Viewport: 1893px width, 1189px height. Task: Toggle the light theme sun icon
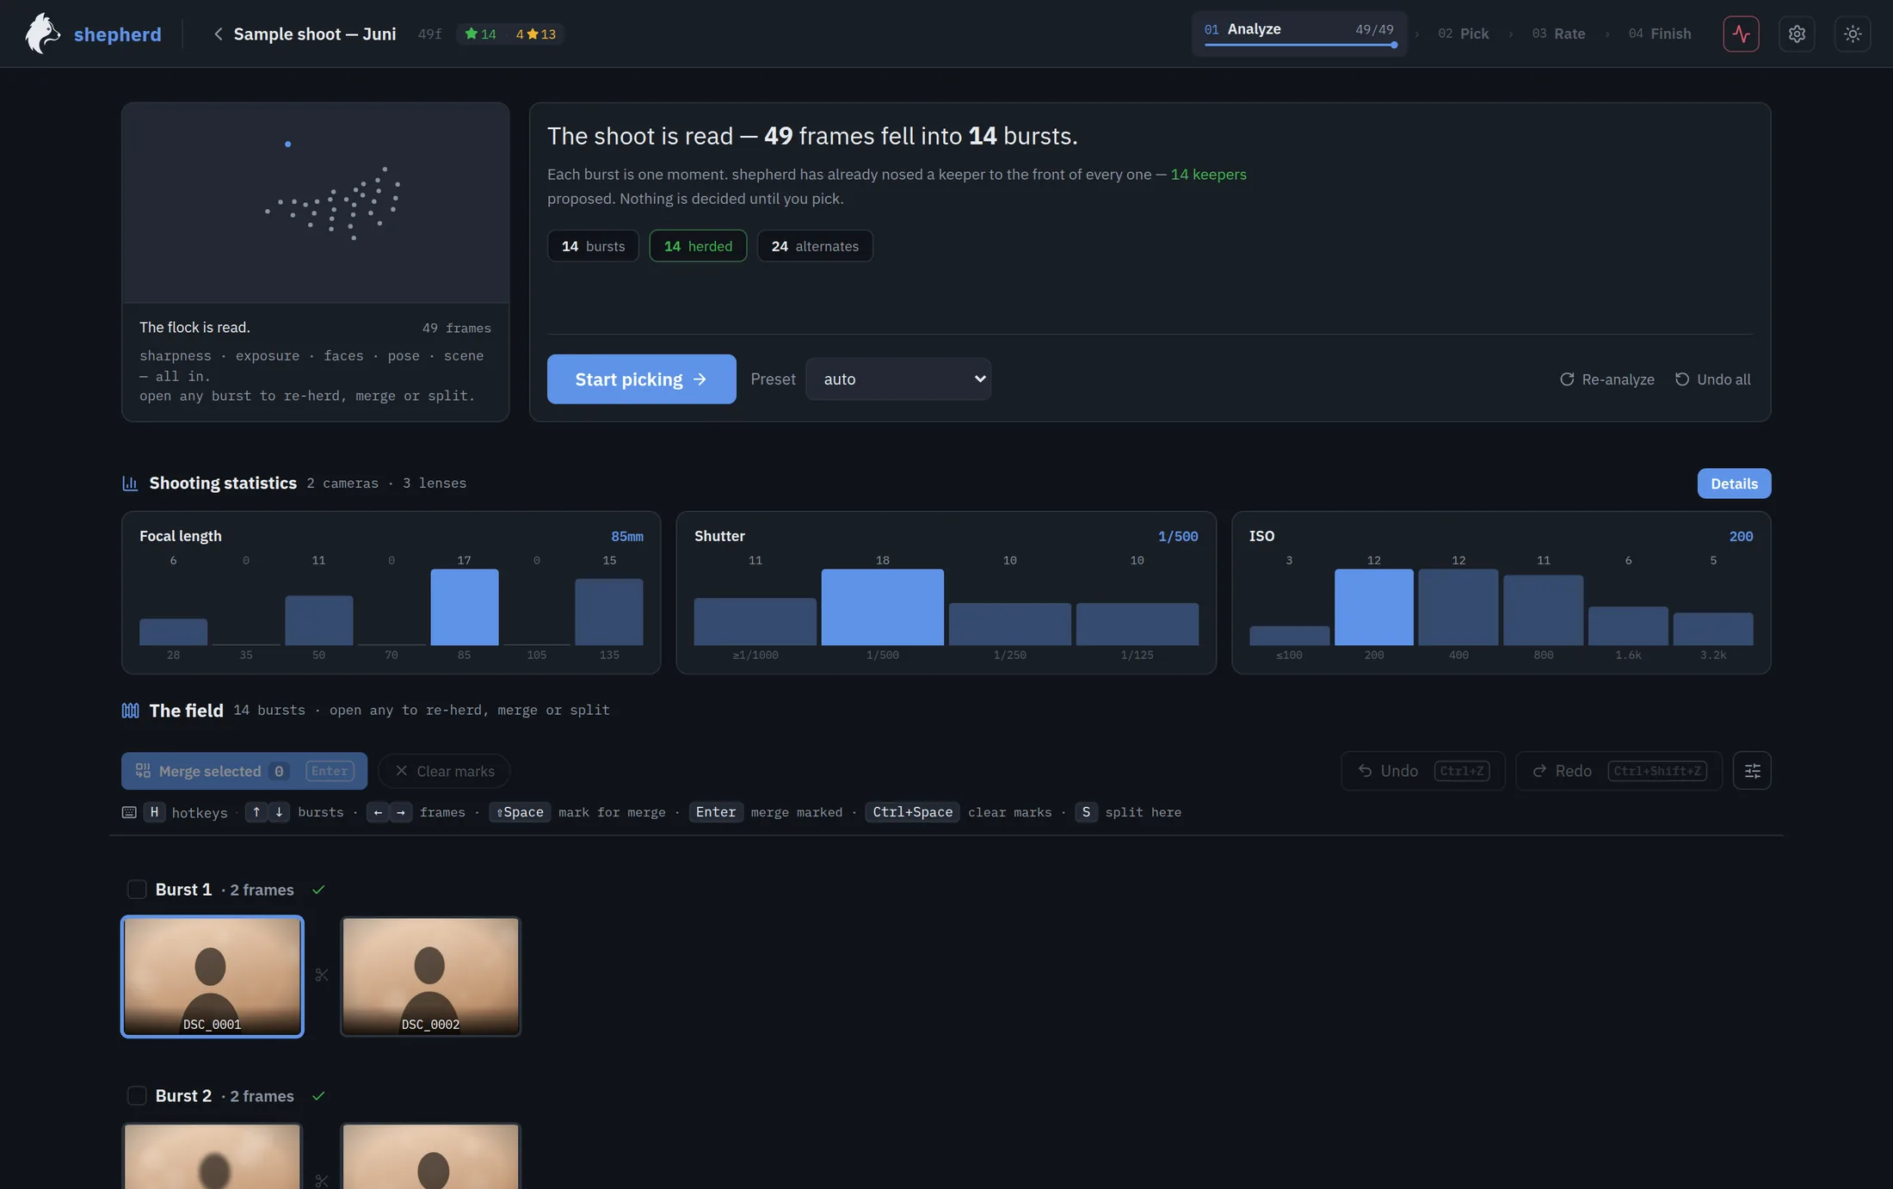1853,34
